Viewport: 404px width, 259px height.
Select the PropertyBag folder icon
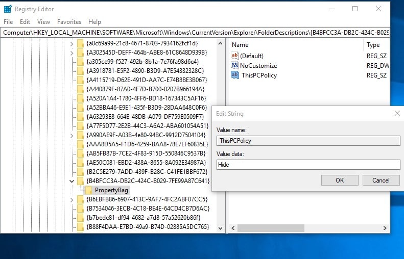(x=88, y=190)
